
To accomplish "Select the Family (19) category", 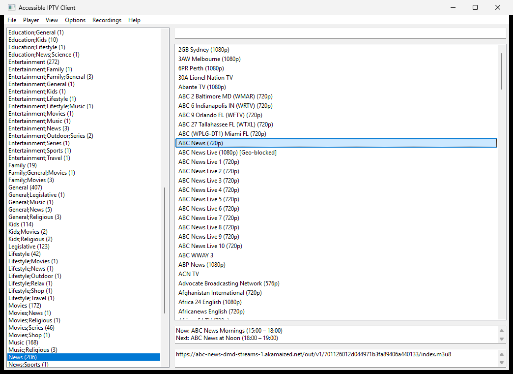I will pos(84,165).
